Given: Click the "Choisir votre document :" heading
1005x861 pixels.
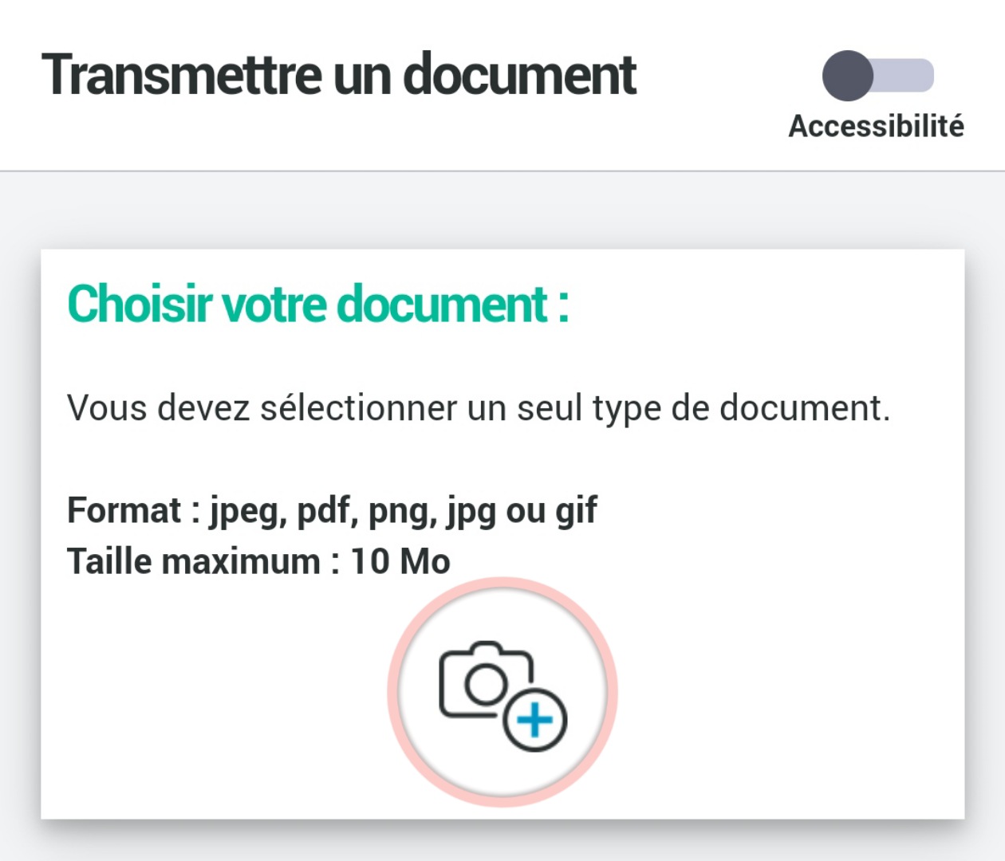Looking at the screenshot, I should click(x=317, y=304).
